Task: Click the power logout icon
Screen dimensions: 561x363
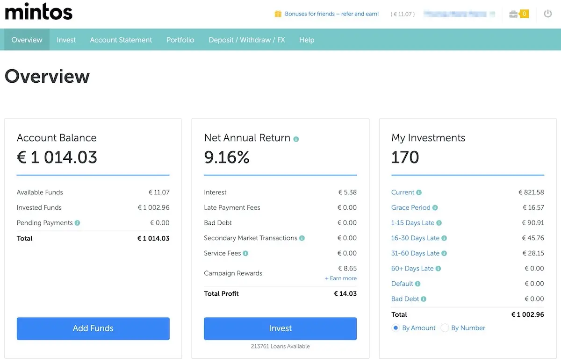Action: coord(548,14)
